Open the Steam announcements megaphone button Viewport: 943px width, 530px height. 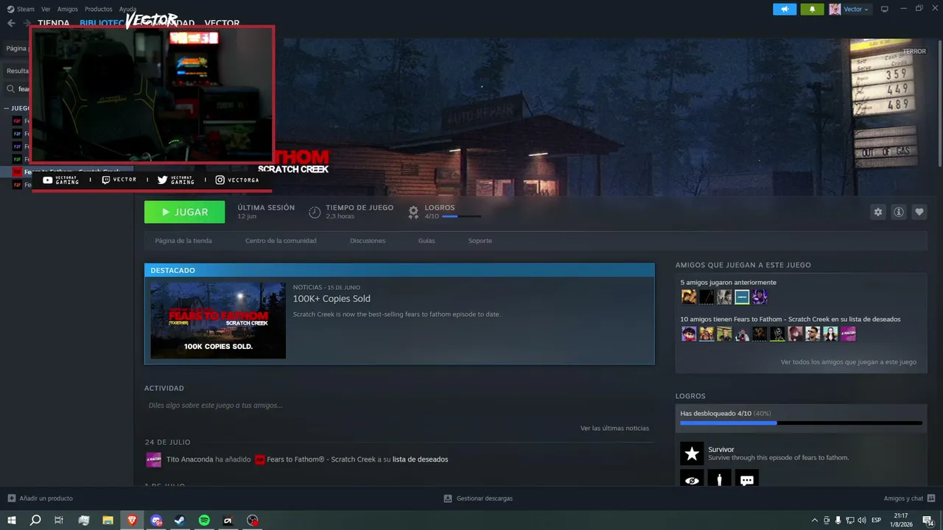click(x=785, y=9)
